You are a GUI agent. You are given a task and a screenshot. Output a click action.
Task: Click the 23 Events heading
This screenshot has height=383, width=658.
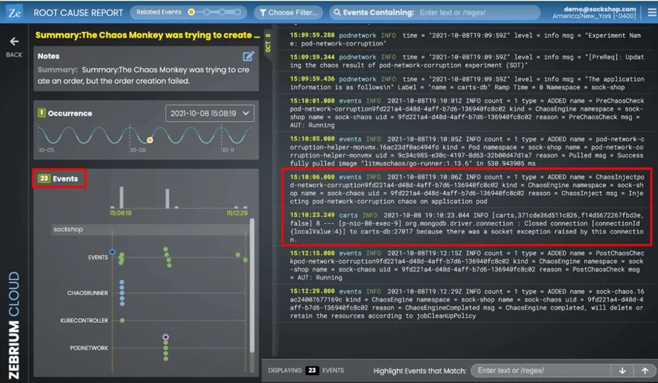tap(59, 178)
